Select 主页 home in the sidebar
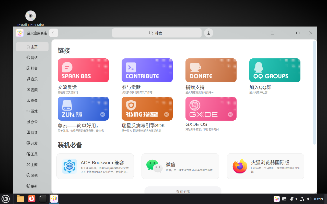Screen dimensions: 327x204 tap(32, 47)
